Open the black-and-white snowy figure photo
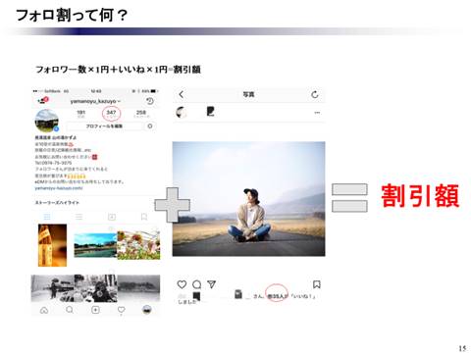Viewport: 471px width, 353px height. [x=52, y=288]
